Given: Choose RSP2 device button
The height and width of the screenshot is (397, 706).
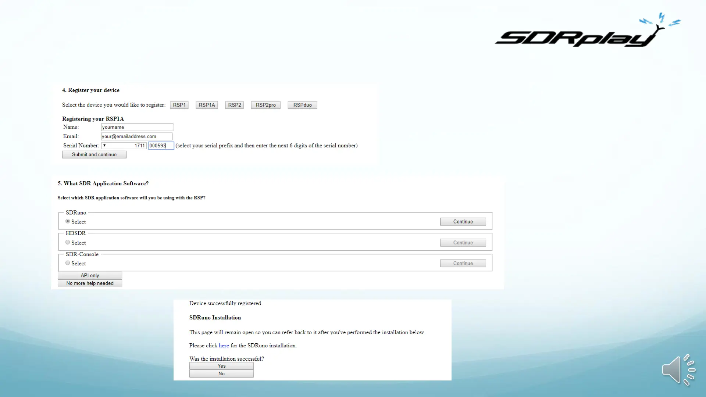Looking at the screenshot, I should point(234,105).
